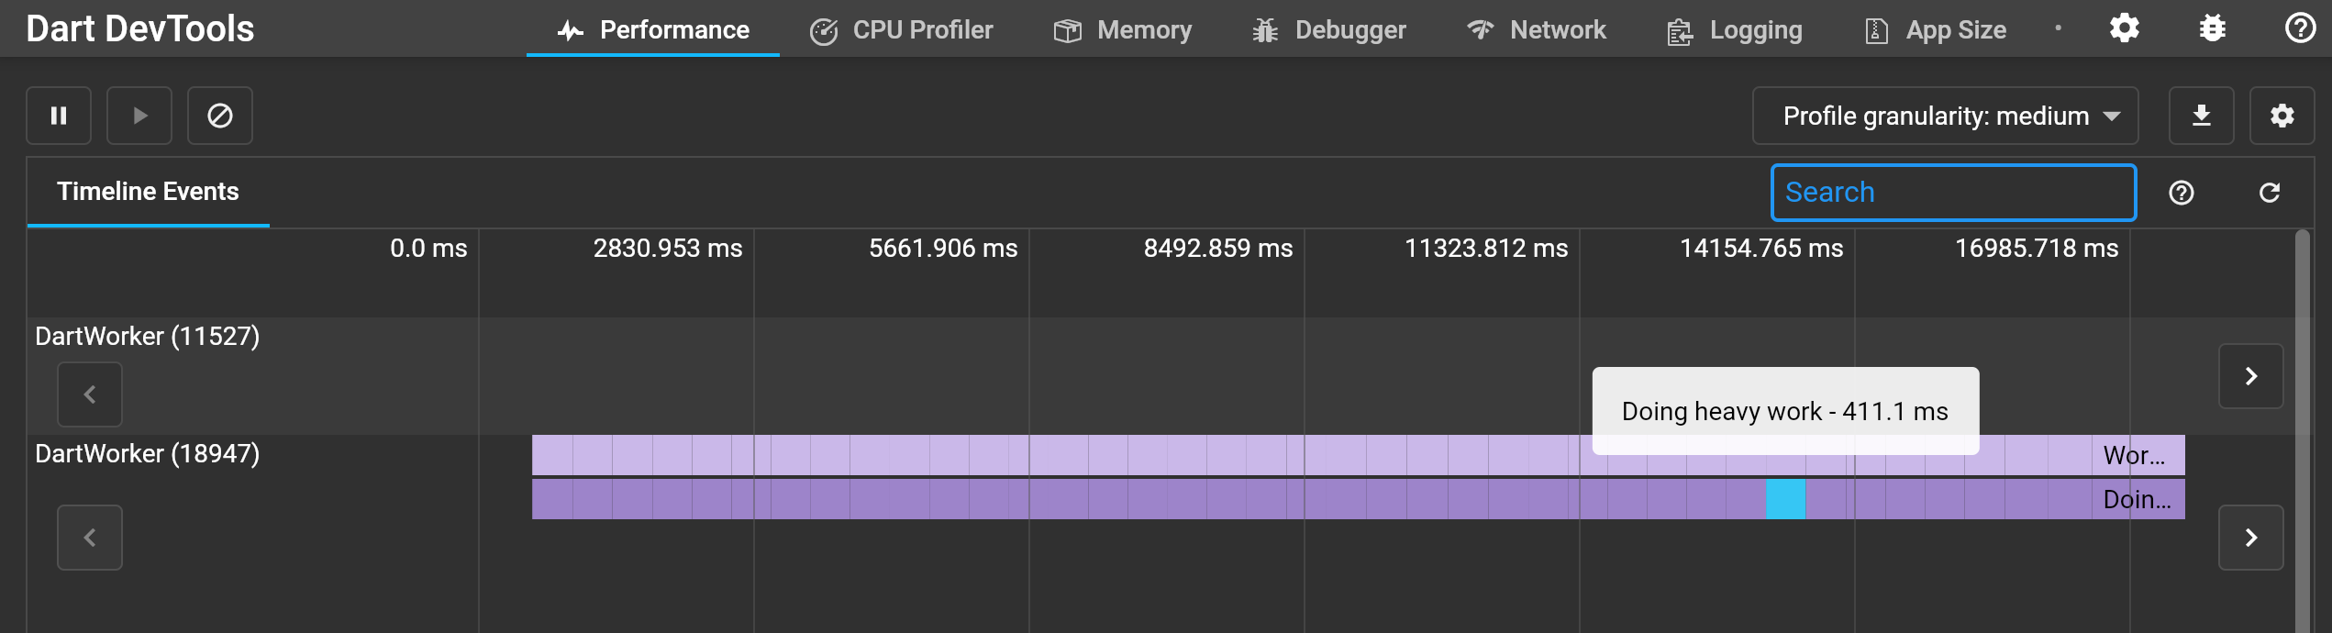Open the Network monitoring page
Image resolution: width=2332 pixels, height=633 pixels.
point(1538,29)
